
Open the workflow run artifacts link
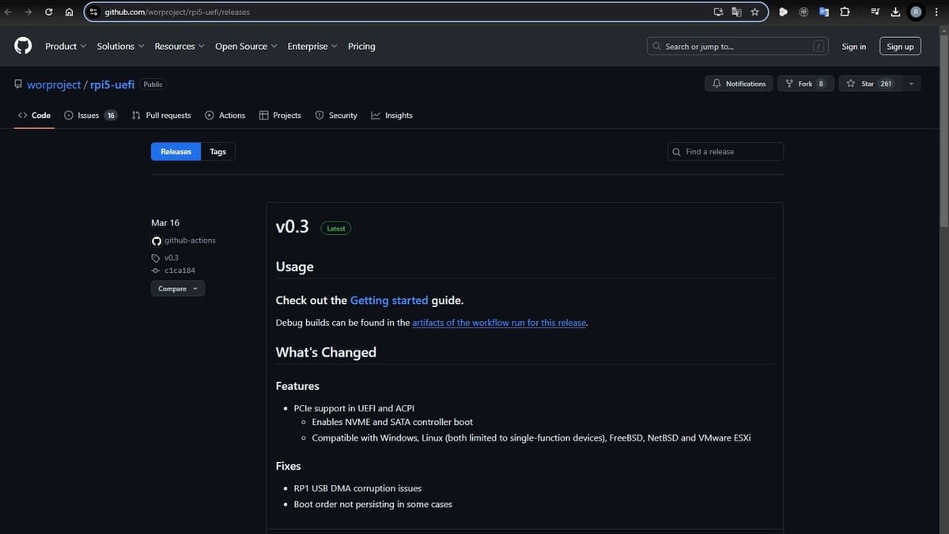[499, 323]
